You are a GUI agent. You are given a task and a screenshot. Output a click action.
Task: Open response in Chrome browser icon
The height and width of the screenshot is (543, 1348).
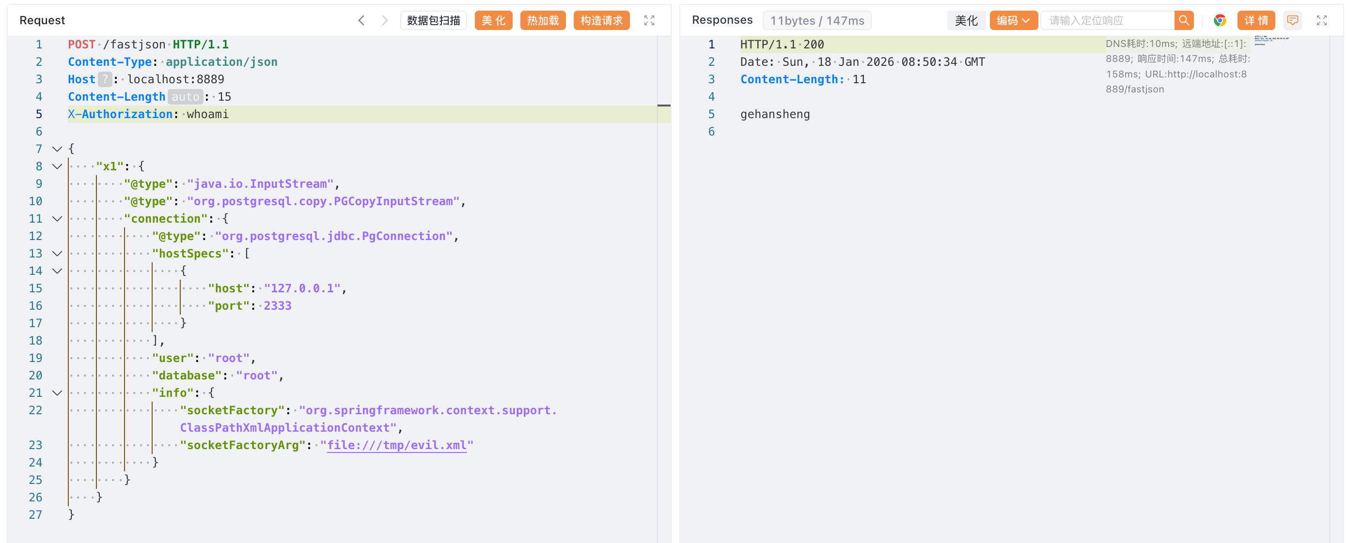[x=1220, y=20]
